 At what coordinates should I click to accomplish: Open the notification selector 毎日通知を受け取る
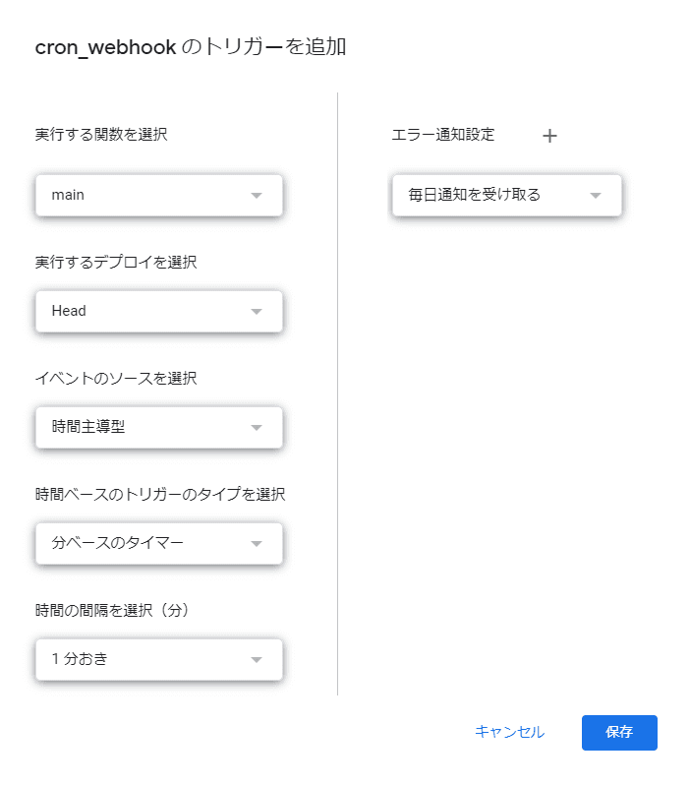(x=491, y=195)
